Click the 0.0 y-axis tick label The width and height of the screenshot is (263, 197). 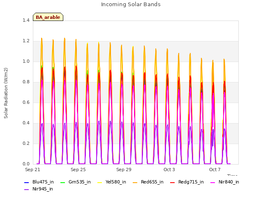tap(26, 164)
